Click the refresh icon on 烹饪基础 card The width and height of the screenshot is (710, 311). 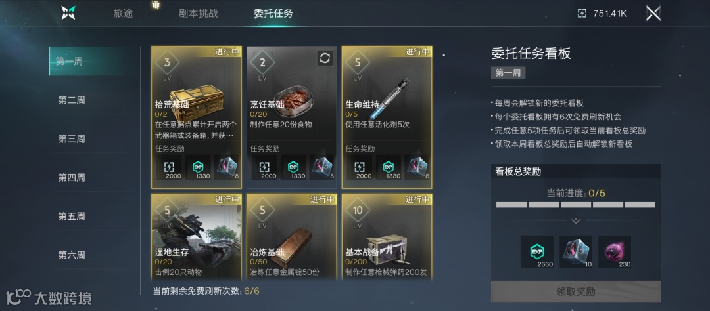[325, 58]
